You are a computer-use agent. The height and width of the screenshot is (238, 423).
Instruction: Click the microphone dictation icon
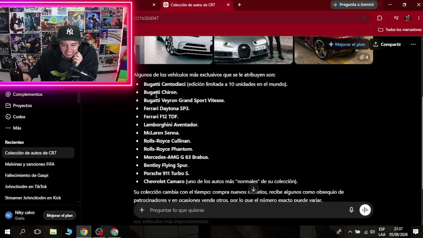pos(351,210)
